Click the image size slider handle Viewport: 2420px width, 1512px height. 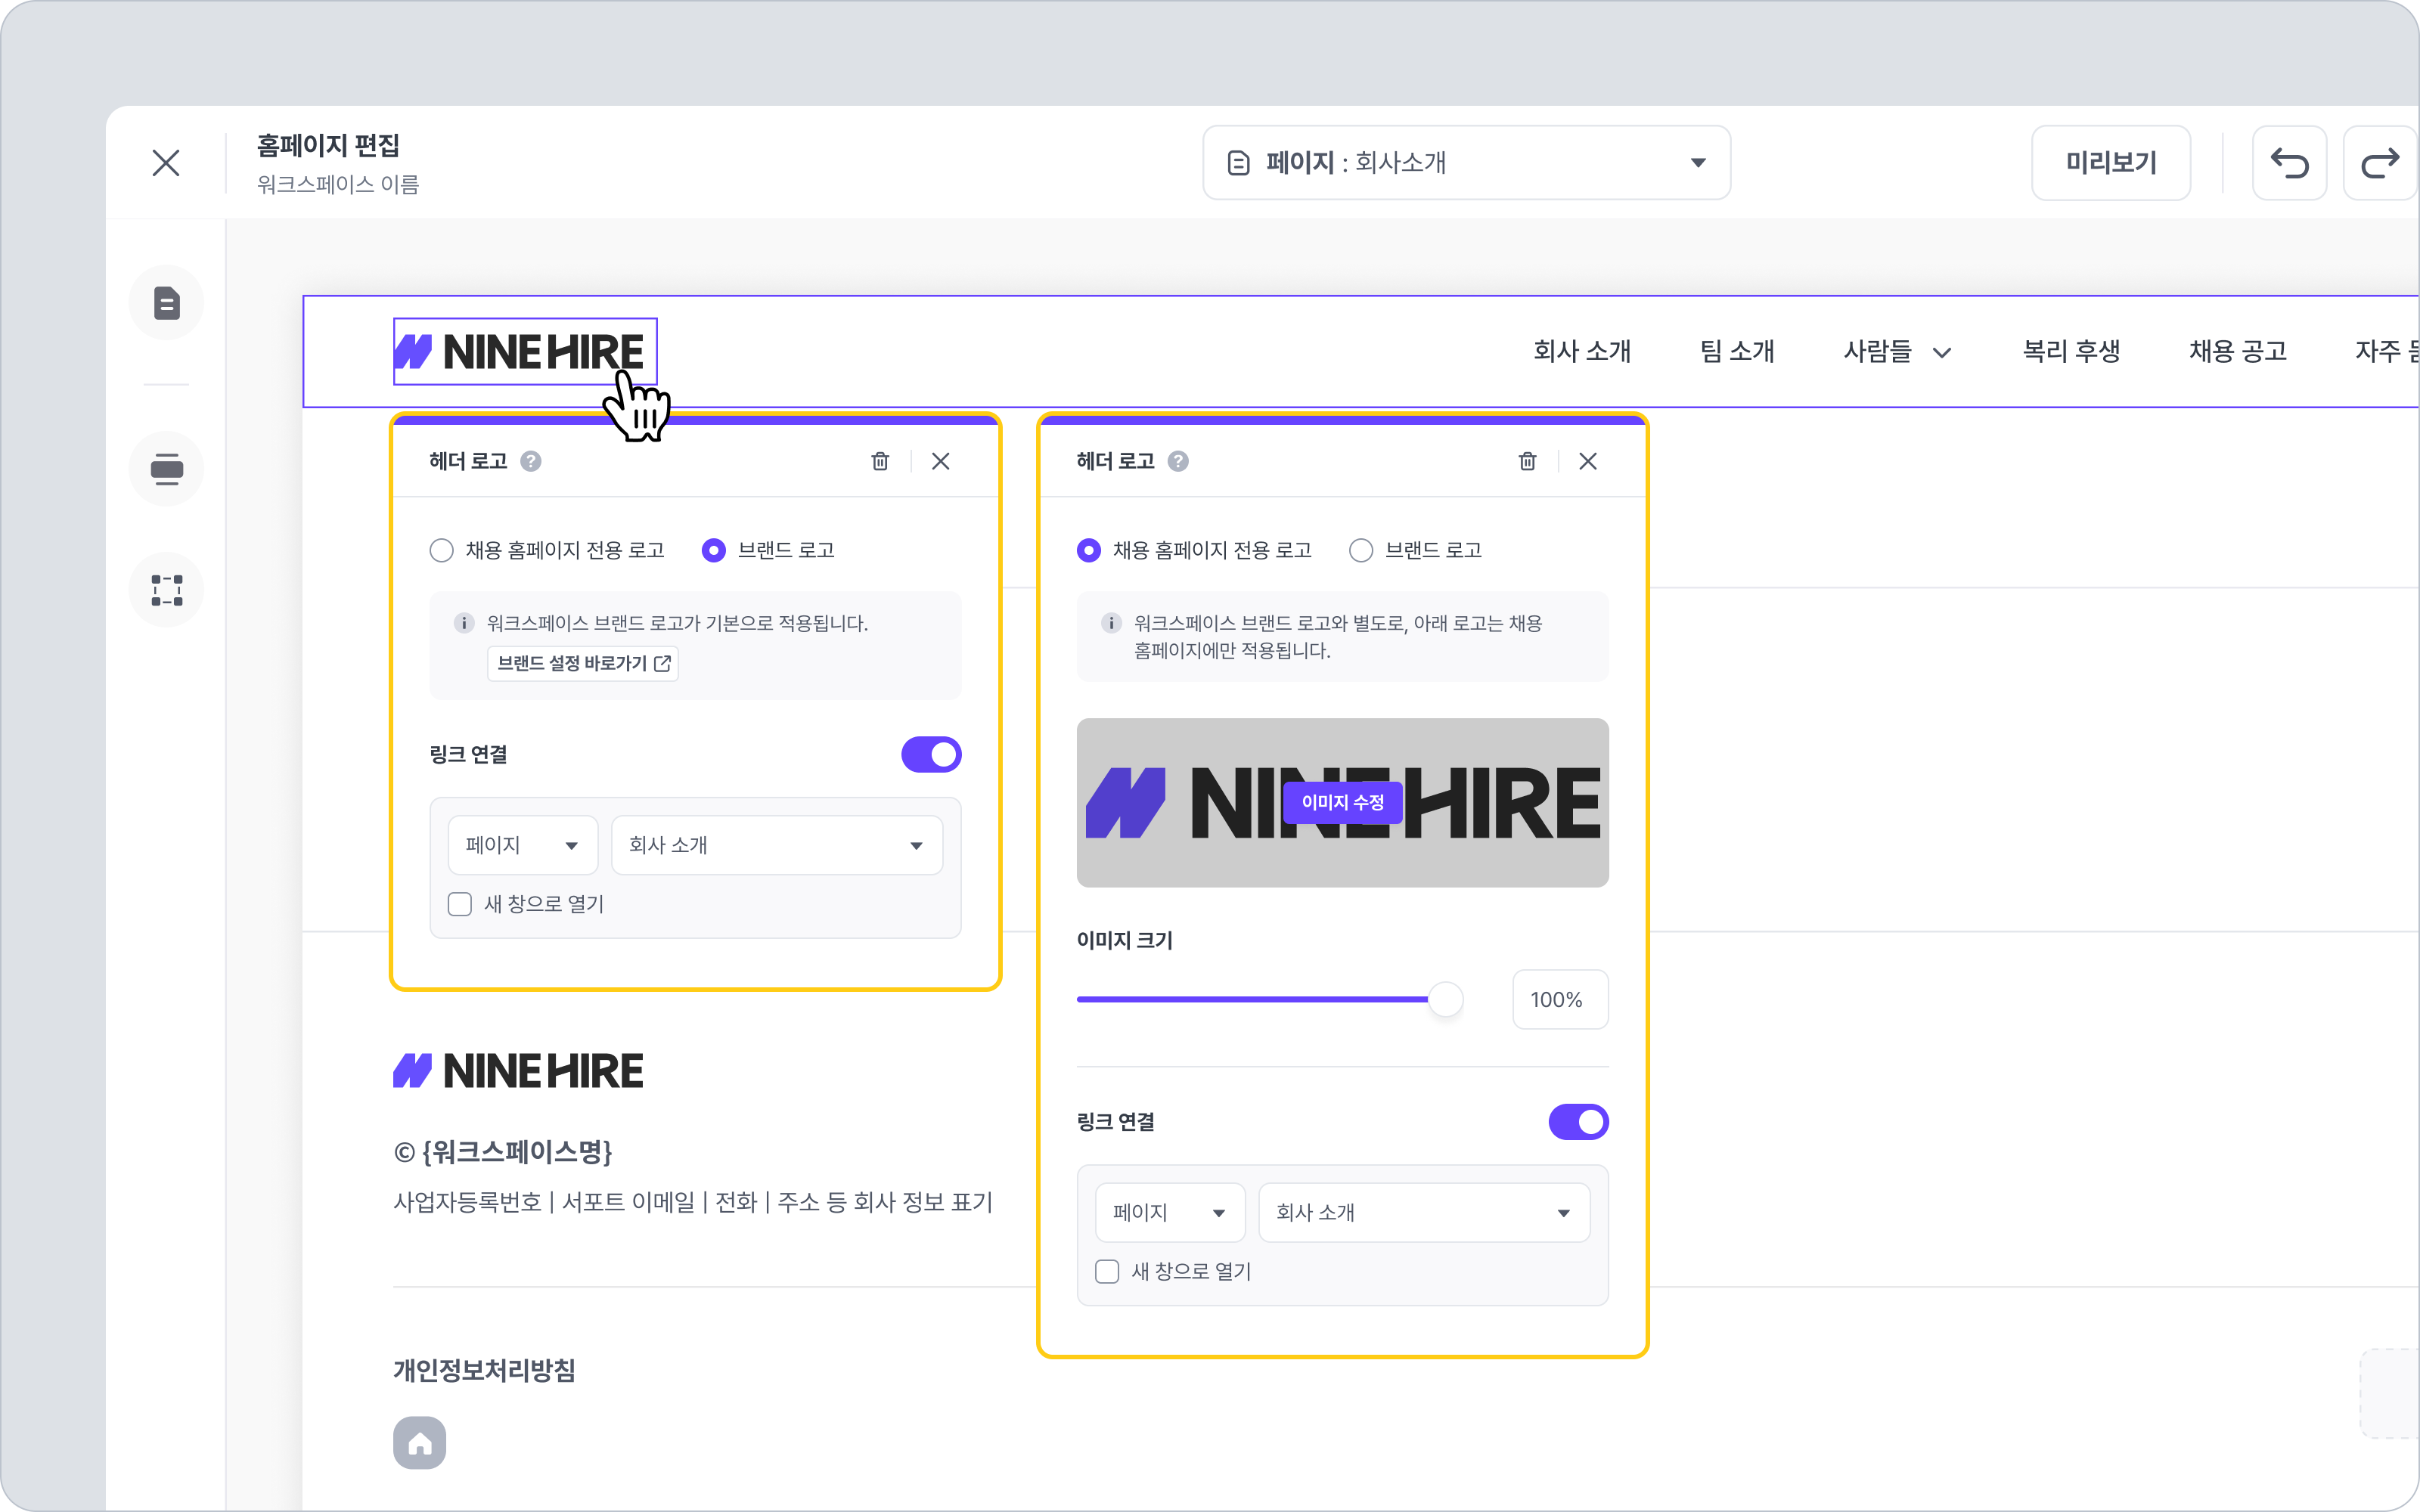pyautogui.click(x=1445, y=999)
